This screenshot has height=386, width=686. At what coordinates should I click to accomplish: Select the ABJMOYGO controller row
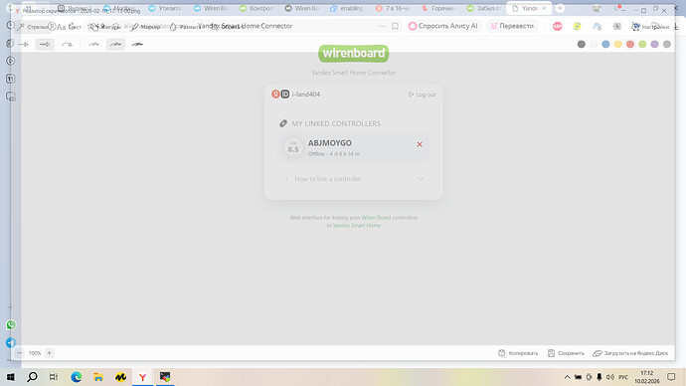354,147
